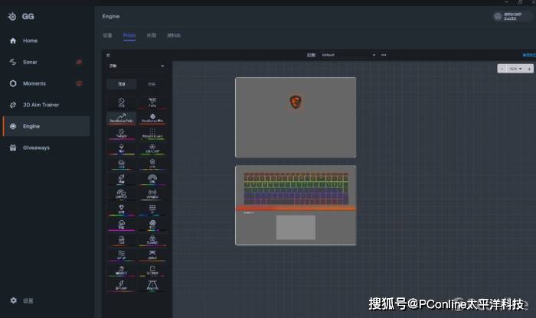Open the zoom percentage dropdown
This screenshot has height=318, width=536.
pyautogui.click(x=515, y=69)
